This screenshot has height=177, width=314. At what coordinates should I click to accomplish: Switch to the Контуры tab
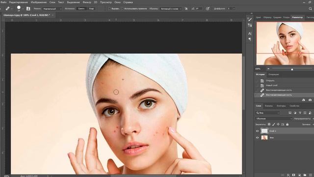point(281,106)
